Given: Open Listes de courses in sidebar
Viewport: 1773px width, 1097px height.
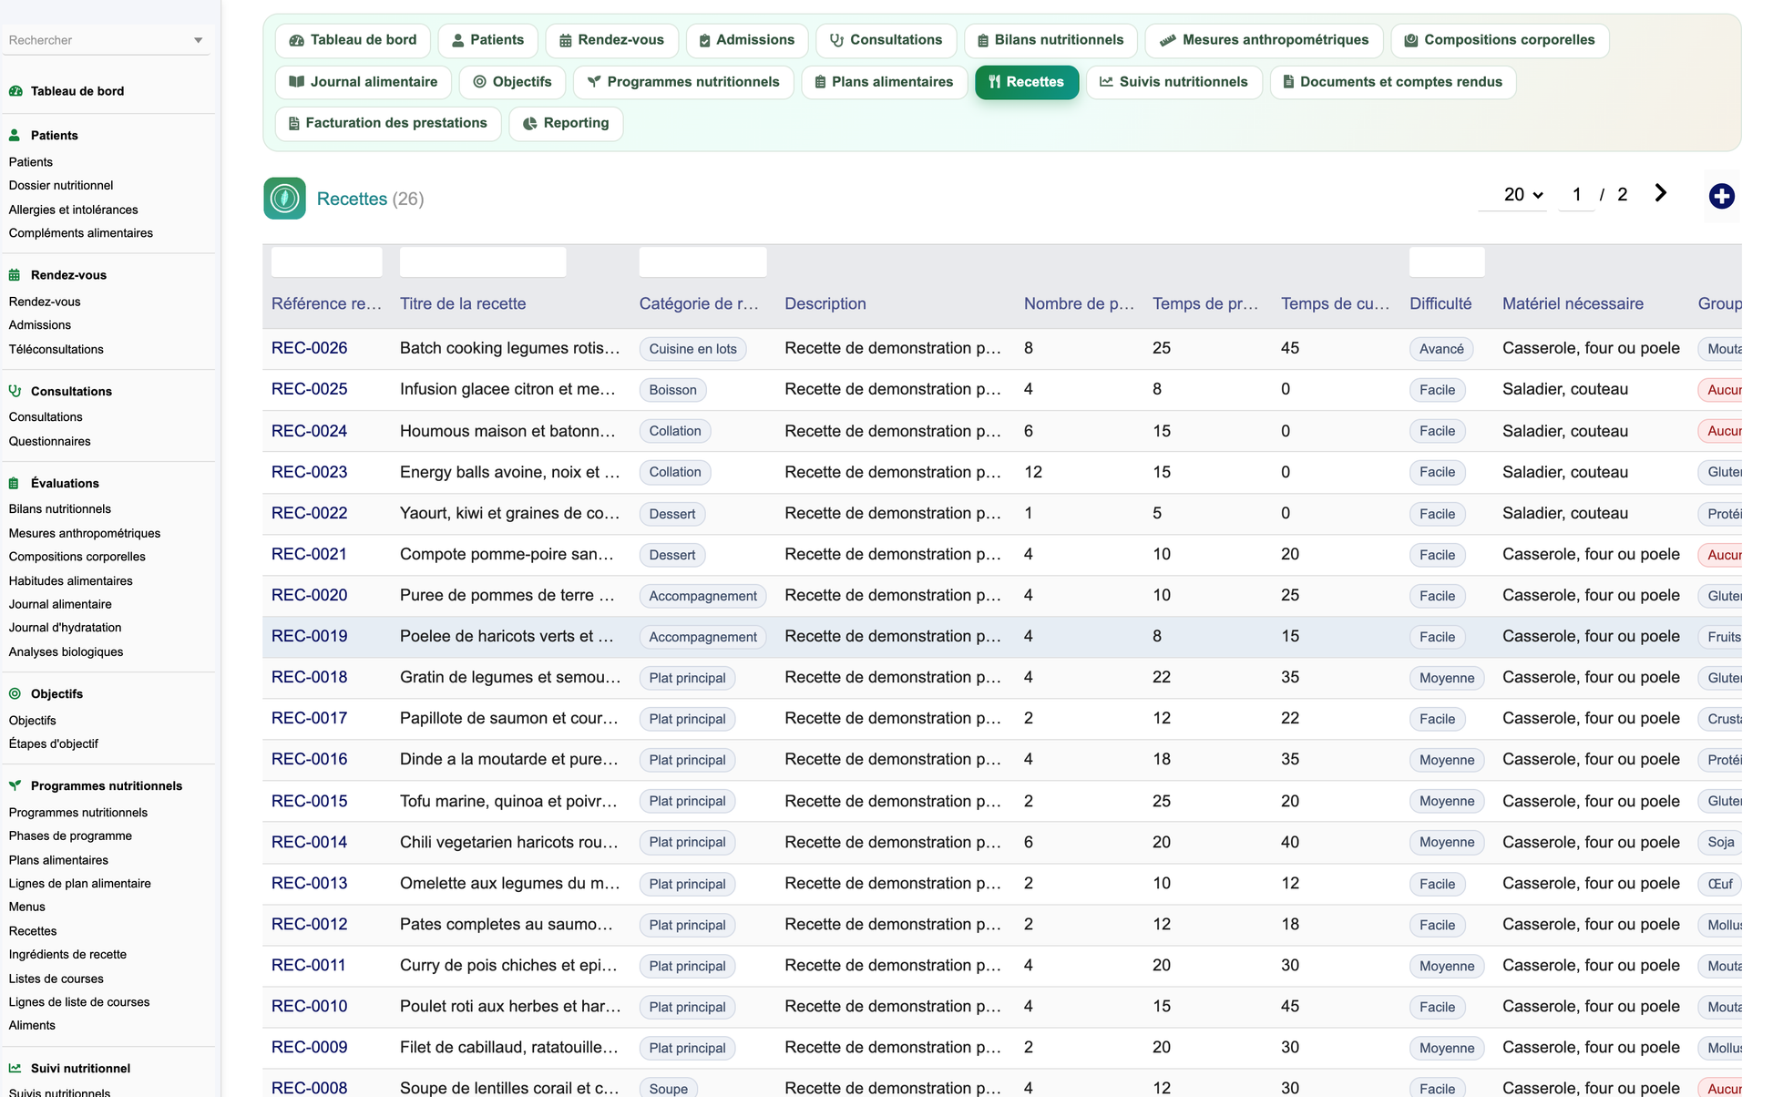Looking at the screenshot, I should (56, 979).
